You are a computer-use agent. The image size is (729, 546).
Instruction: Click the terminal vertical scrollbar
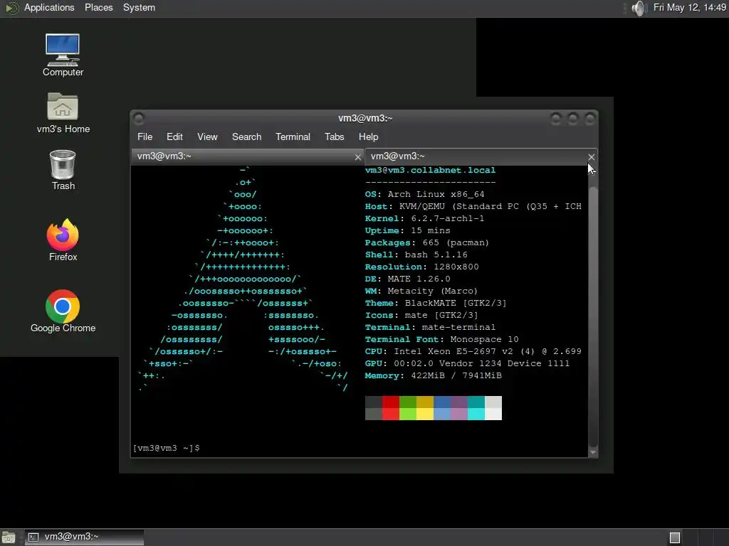pos(593,316)
